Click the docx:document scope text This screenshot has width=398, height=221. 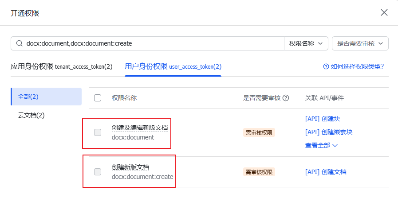click(x=133, y=137)
